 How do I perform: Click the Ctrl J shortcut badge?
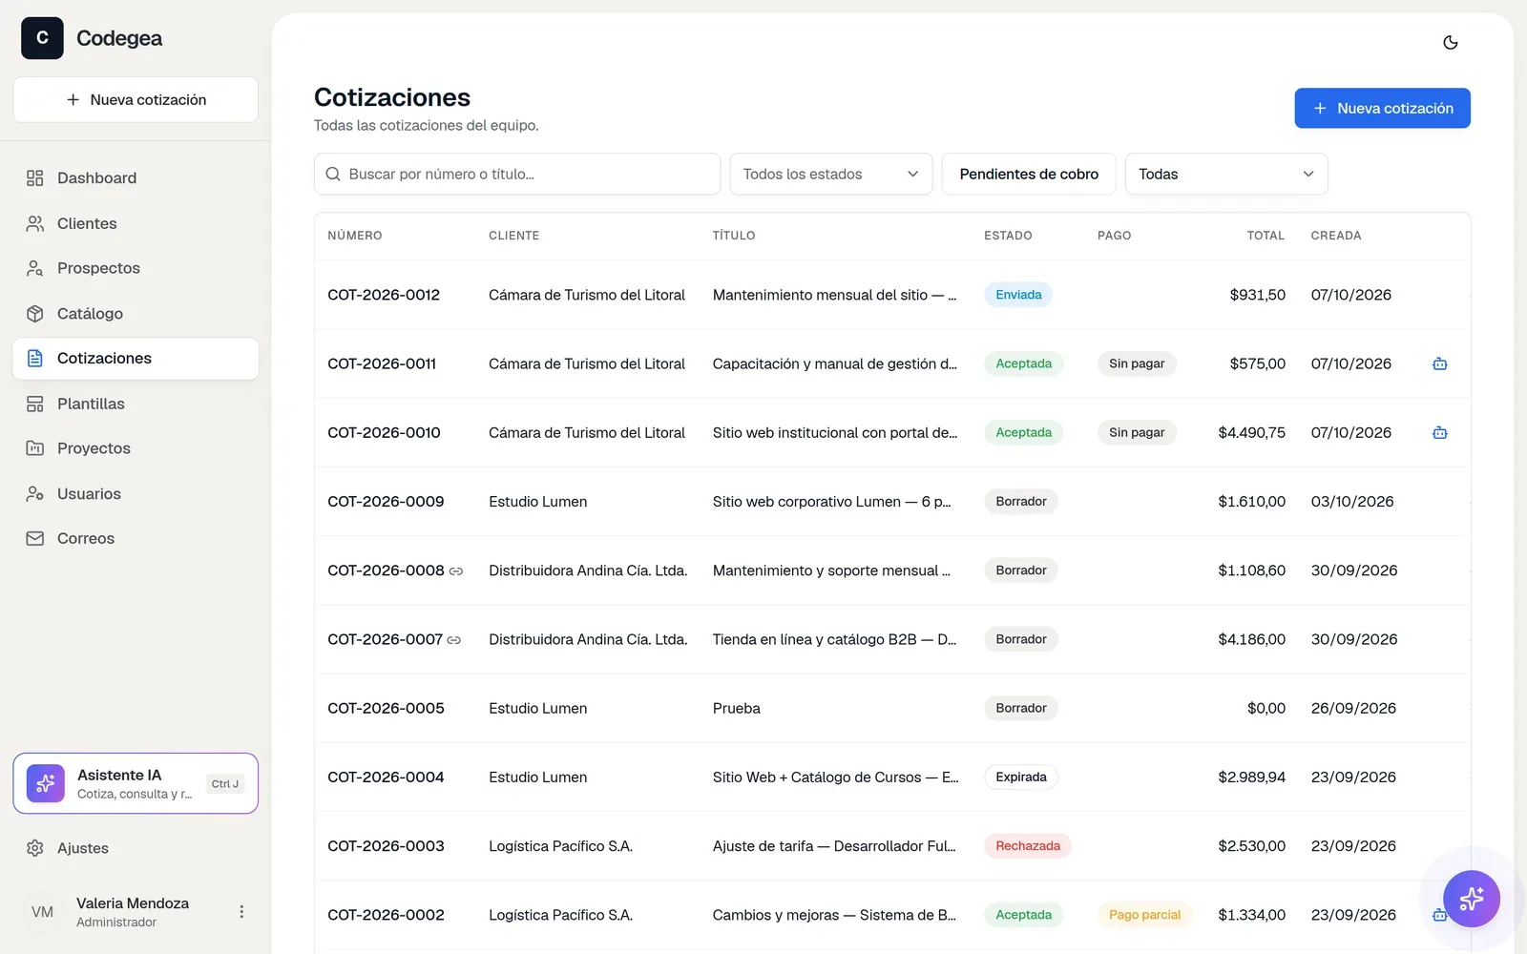(225, 784)
